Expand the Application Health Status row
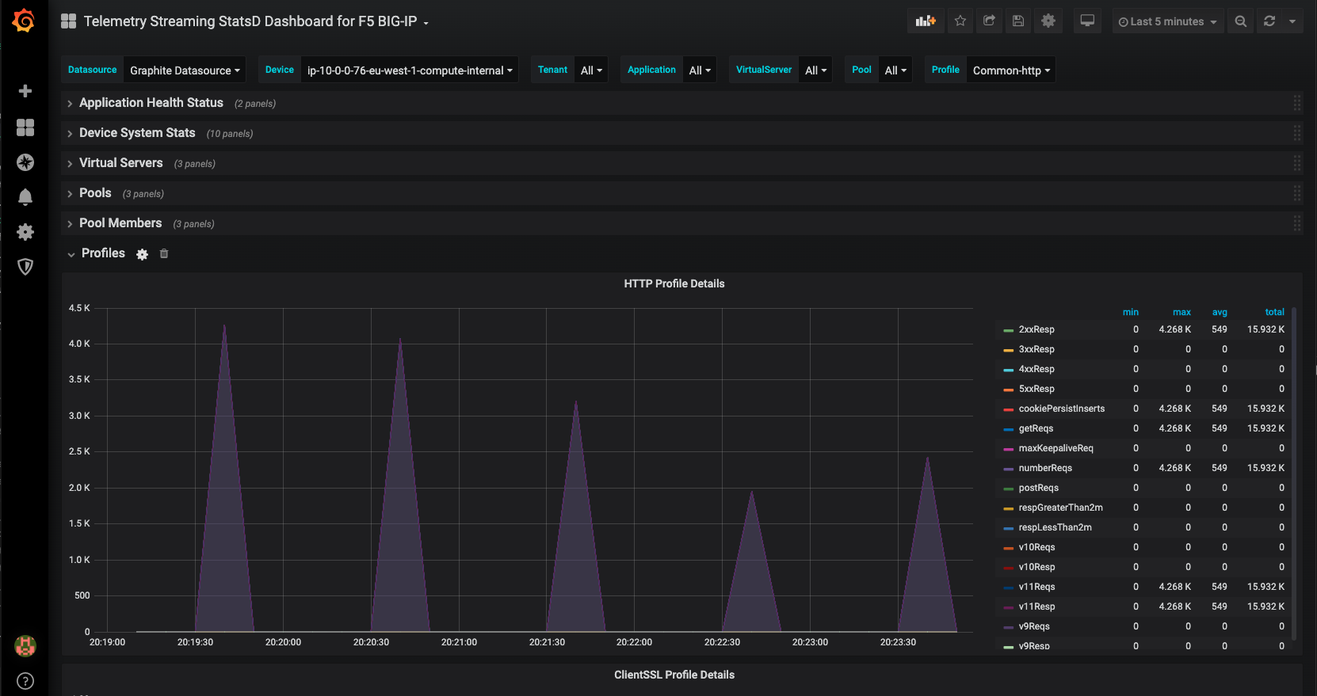The width and height of the screenshot is (1317, 696). point(151,103)
